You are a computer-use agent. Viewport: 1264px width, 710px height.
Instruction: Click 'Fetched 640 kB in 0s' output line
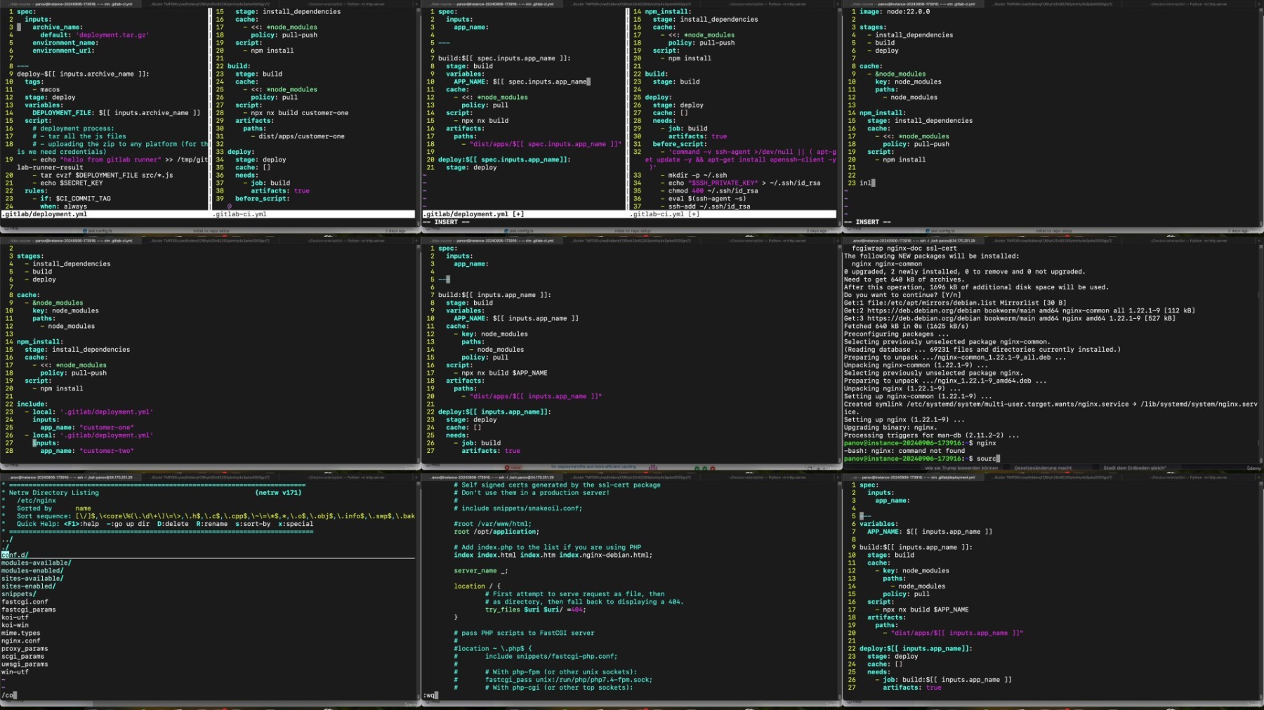point(907,326)
